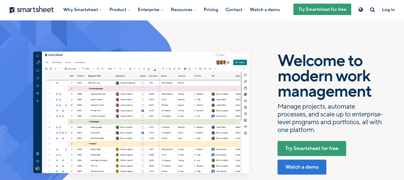Screen dimensions: 404x180
Task: Click the Recents clock icon in sidebar
Action: coord(37,78)
